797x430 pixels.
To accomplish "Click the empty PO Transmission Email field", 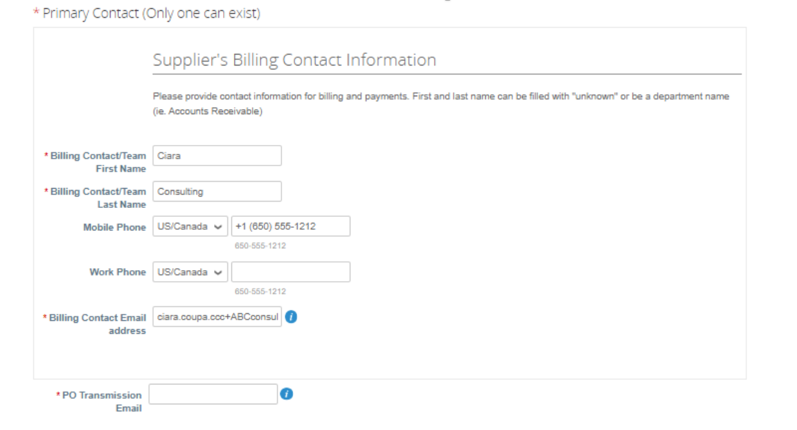I will [x=213, y=394].
